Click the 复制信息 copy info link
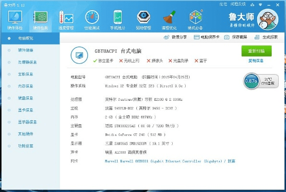 click(x=256, y=61)
